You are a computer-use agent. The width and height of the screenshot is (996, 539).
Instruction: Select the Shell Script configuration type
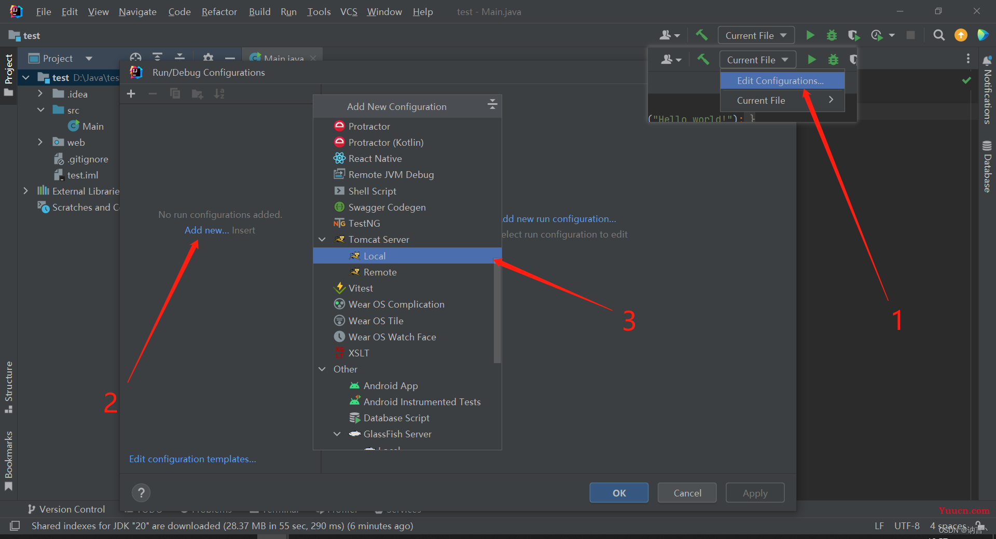[407, 191]
